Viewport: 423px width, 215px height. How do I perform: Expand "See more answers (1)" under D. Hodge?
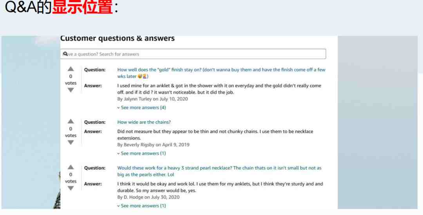(142, 206)
